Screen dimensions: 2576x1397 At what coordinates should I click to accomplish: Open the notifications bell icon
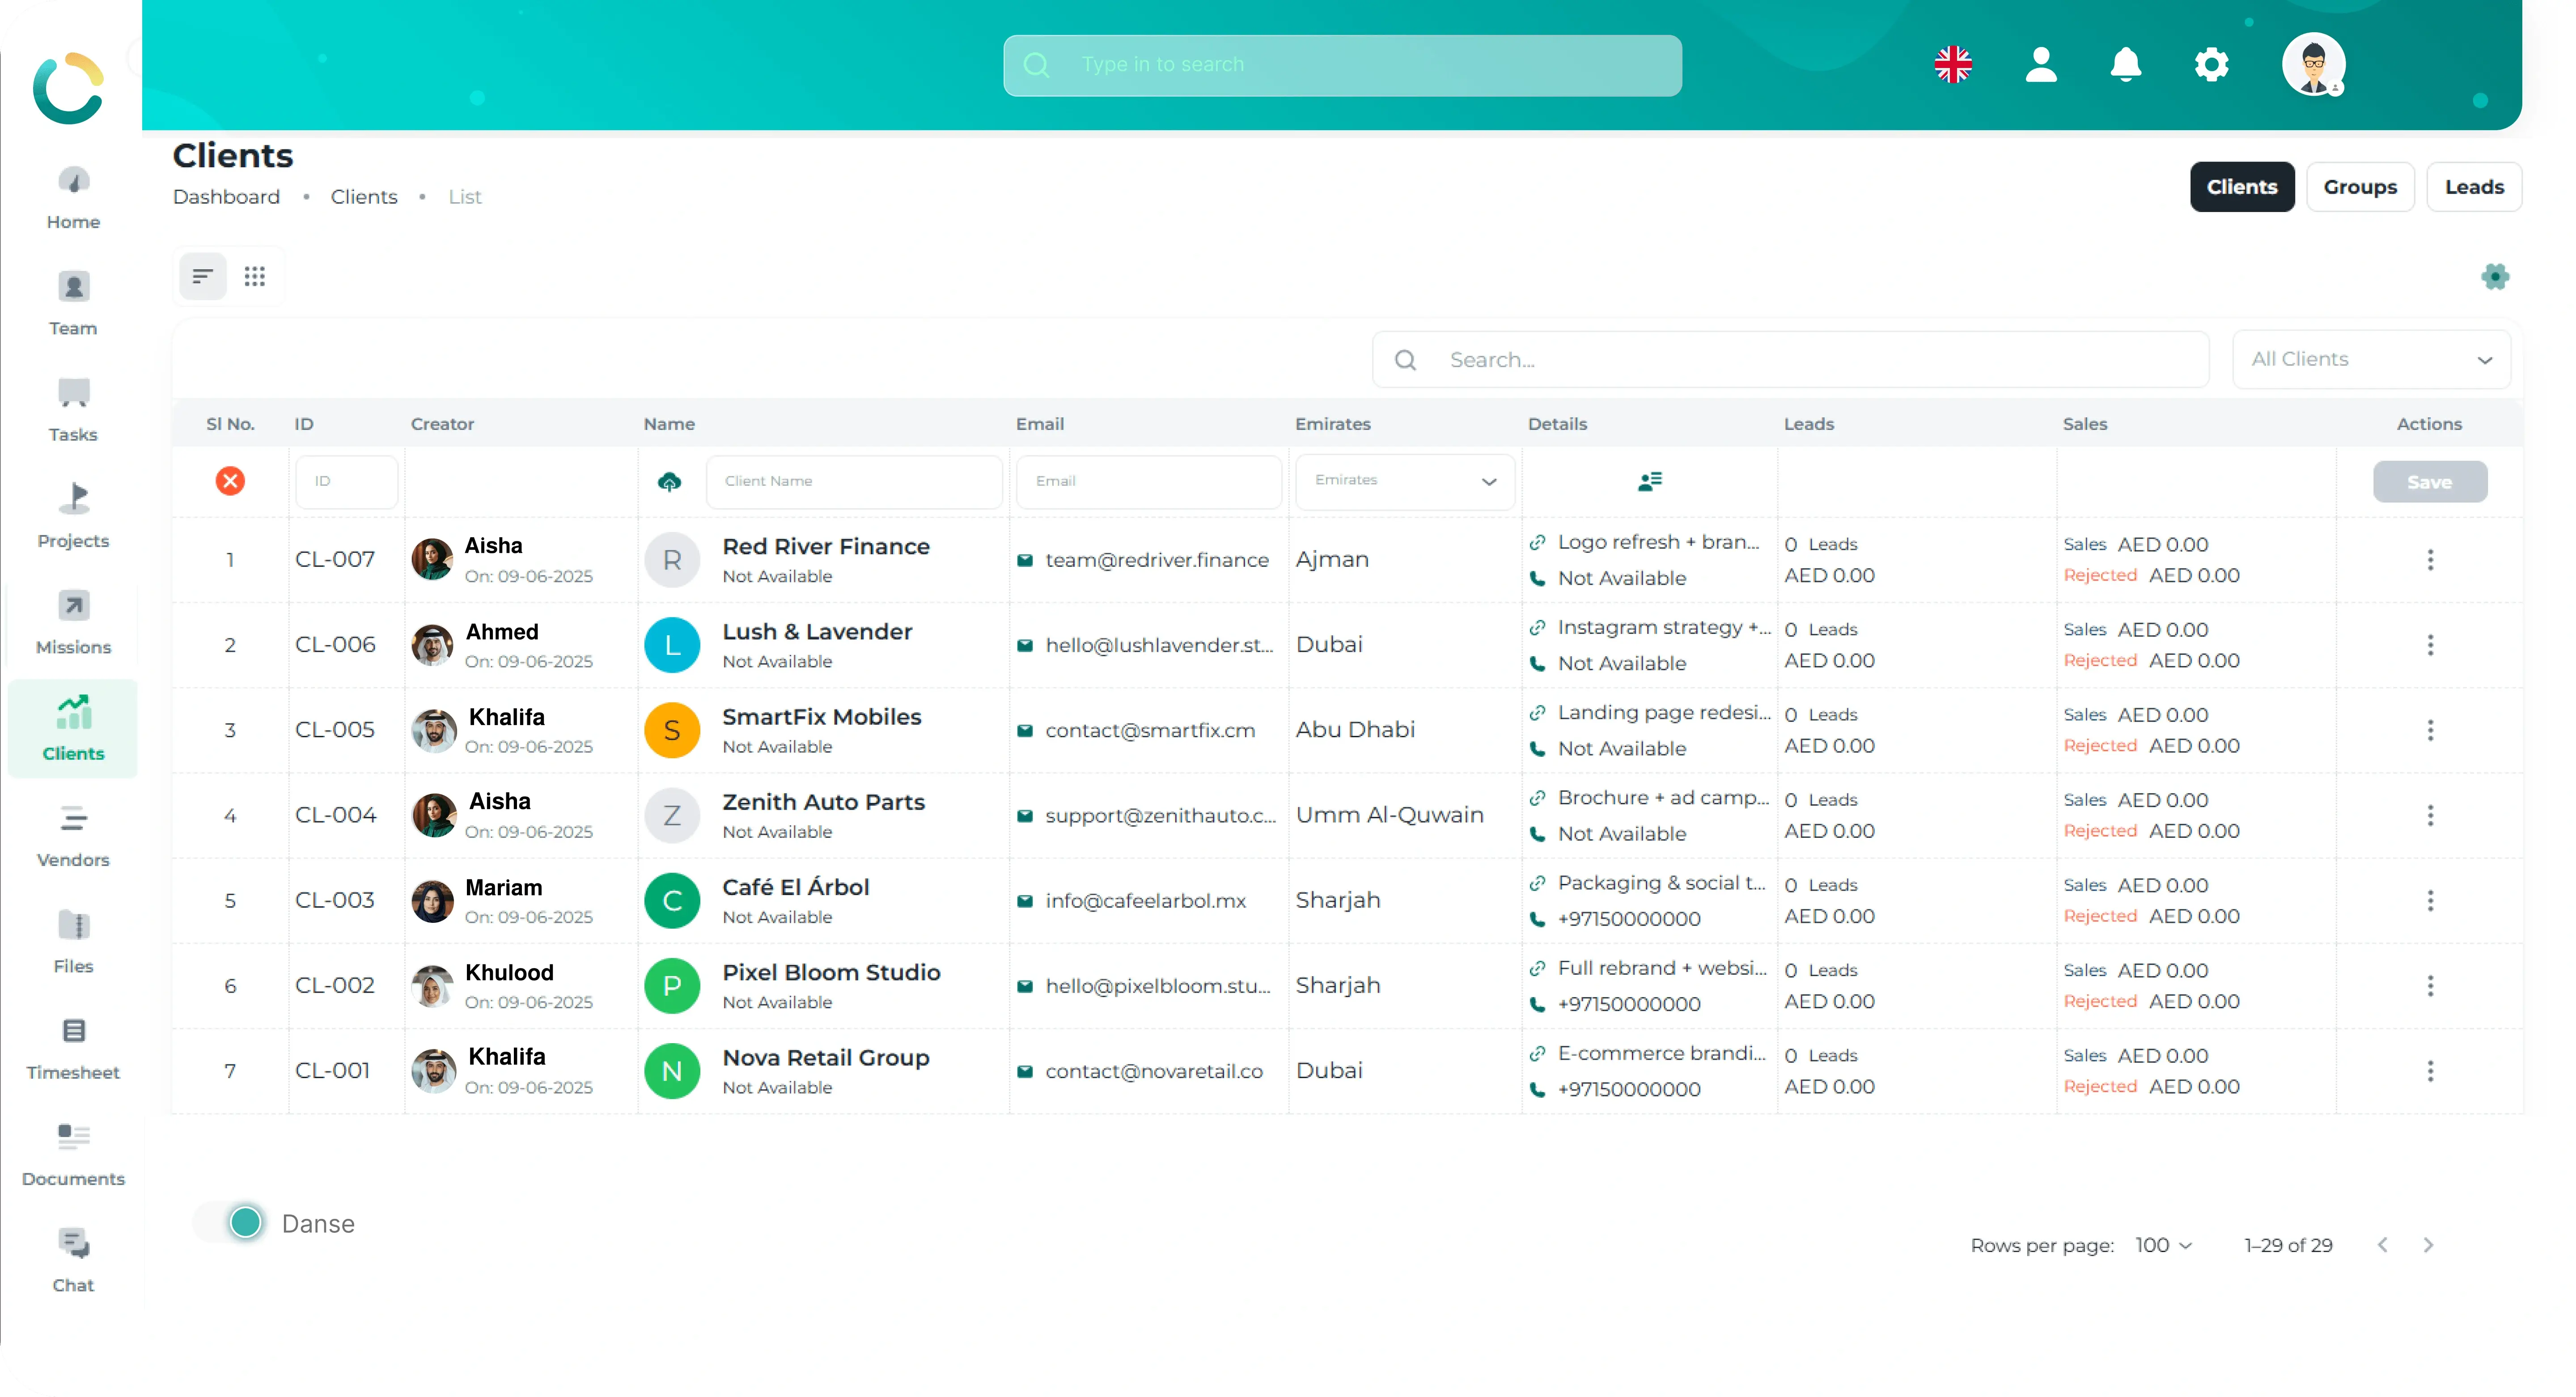[x=2125, y=65]
